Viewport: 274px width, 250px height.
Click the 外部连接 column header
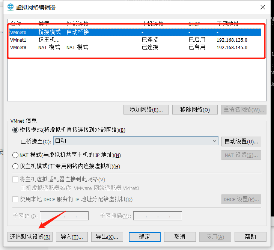pos(101,23)
